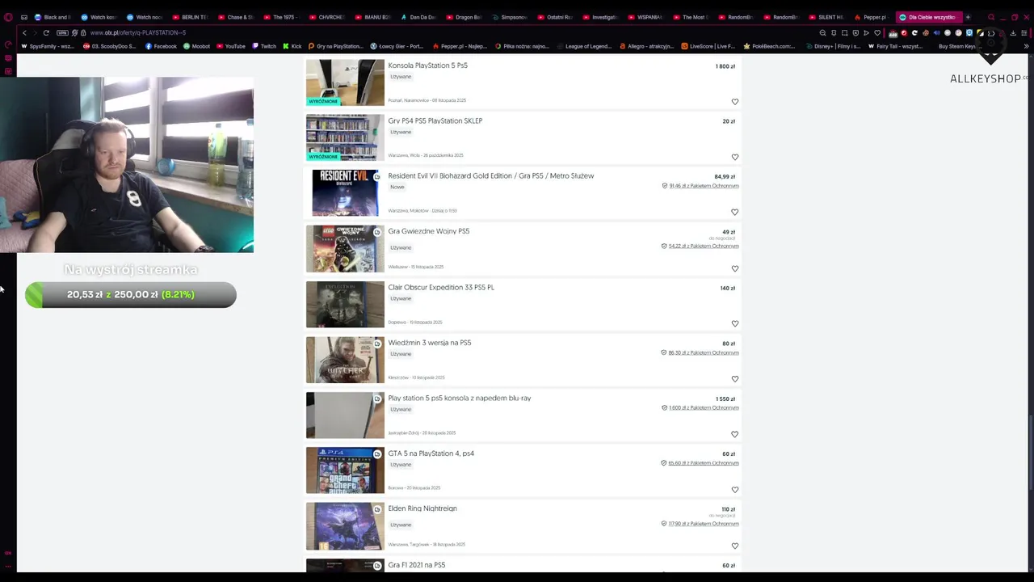Image resolution: width=1034 pixels, height=582 pixels.
Task: Click the zoom magnifier icon in address bar
Action: (x=822, y=33)
